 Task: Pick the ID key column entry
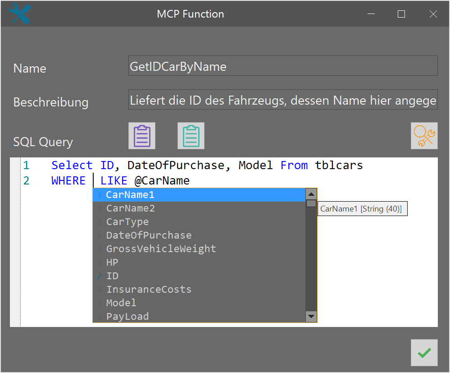112,276
